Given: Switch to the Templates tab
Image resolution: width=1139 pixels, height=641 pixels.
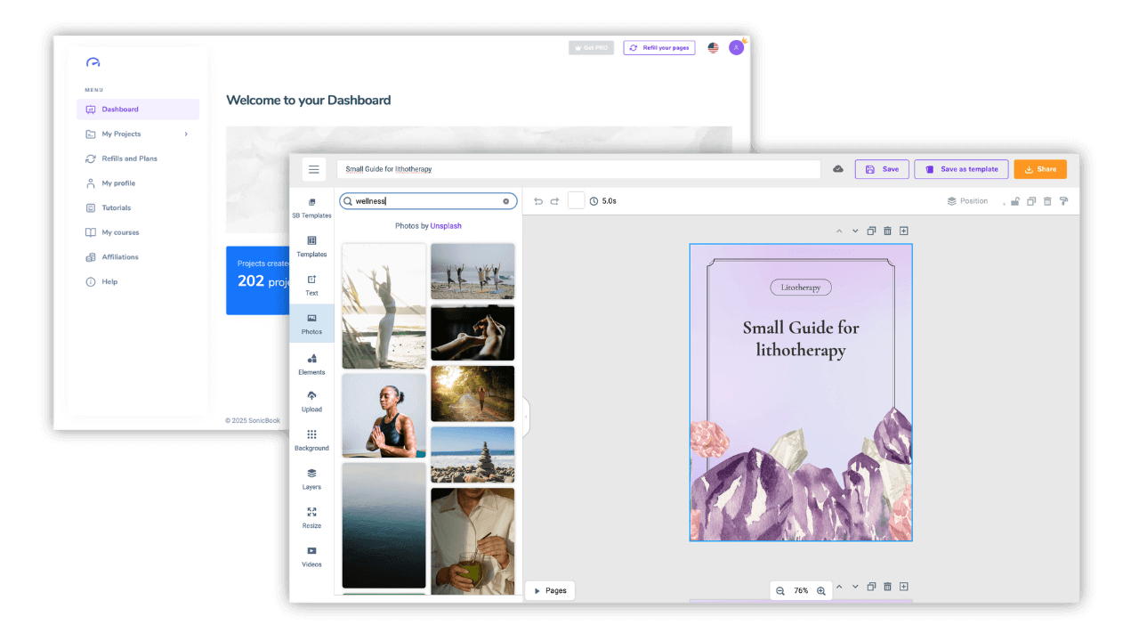Looking at the screenshot, I should (x=311, y=246).
